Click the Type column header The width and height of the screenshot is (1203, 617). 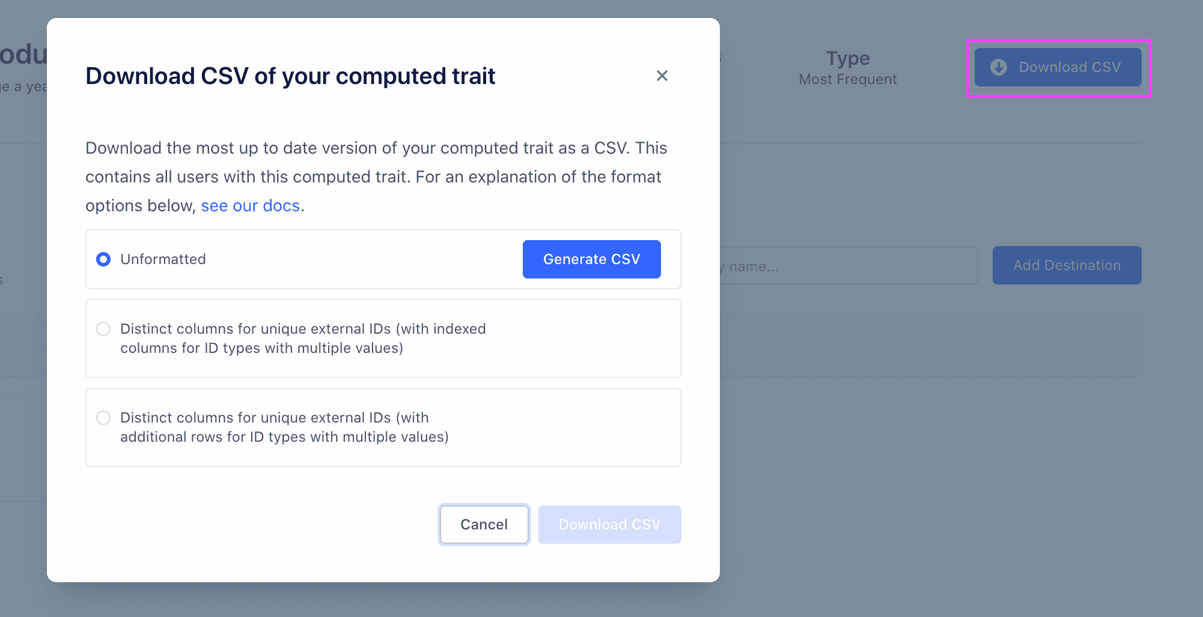(x=847, y=58)
